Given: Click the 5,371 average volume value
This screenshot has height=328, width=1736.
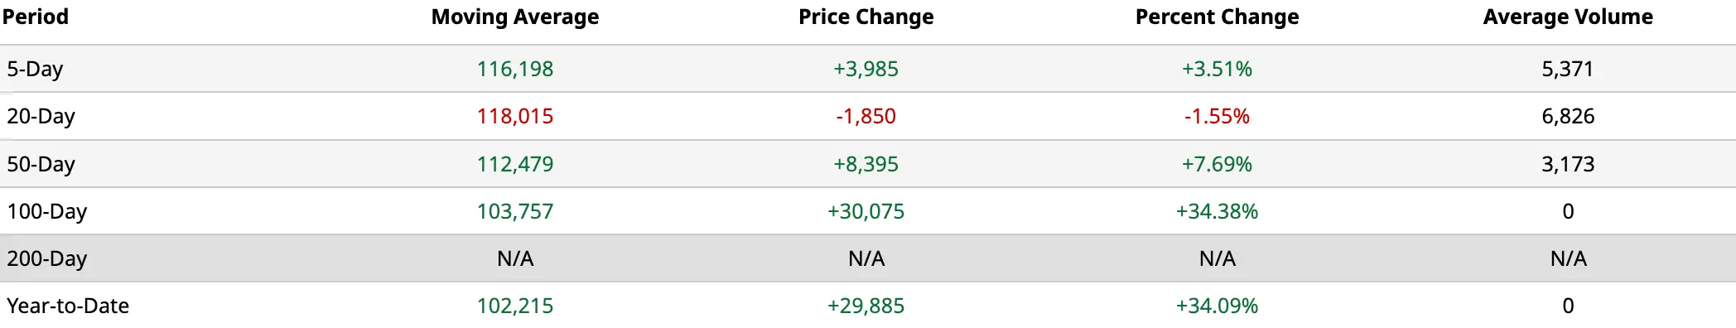Looking at the screenshot, I should 1568,69.
